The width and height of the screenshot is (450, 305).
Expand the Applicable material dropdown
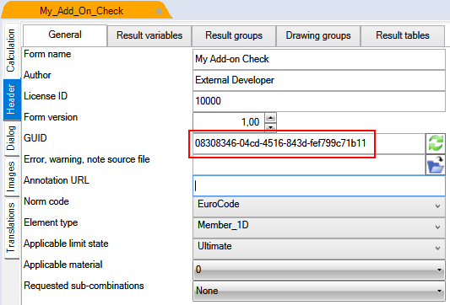point(319,270)
